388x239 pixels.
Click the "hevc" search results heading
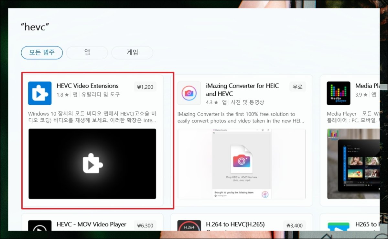tap(34, 27)
